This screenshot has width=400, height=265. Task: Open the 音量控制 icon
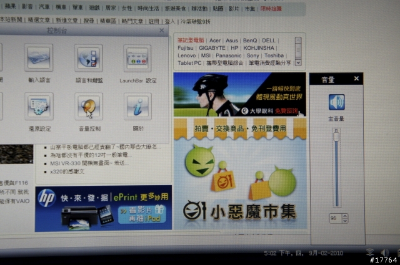click(89, 107)
